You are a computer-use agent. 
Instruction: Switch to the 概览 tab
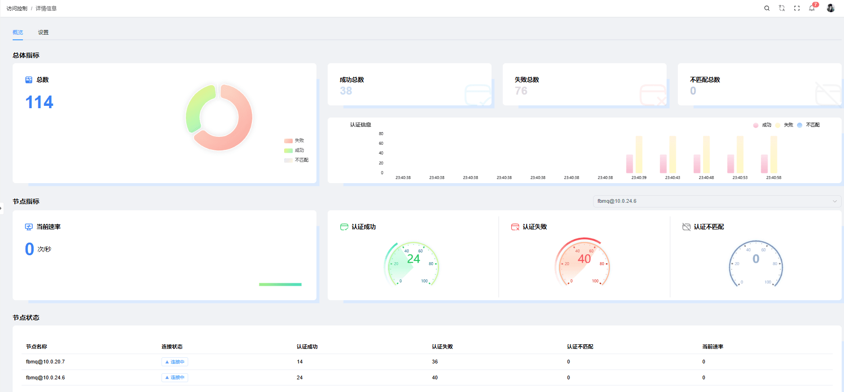[18, 32]
